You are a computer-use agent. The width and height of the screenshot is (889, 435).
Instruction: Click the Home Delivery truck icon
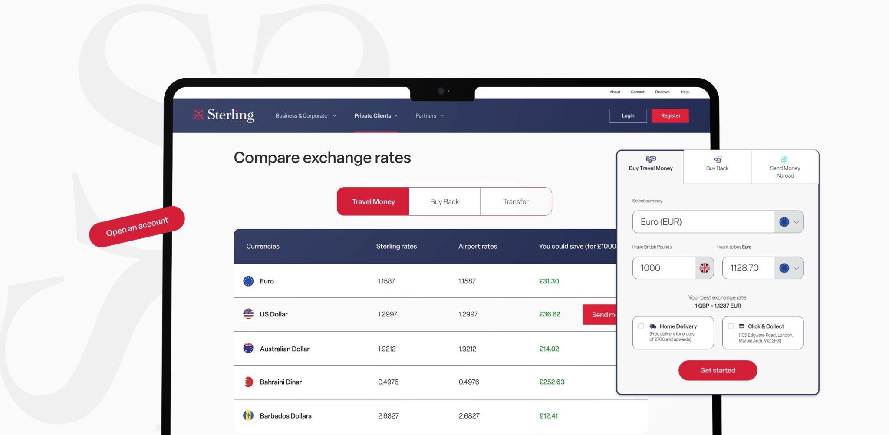click(x=653, y=326)
